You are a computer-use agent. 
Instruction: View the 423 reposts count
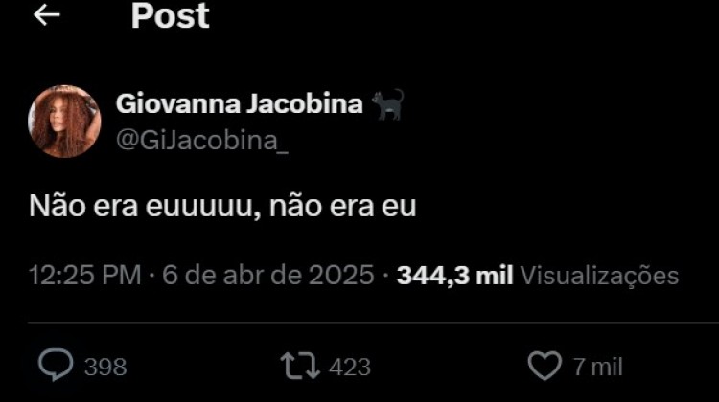350,368
